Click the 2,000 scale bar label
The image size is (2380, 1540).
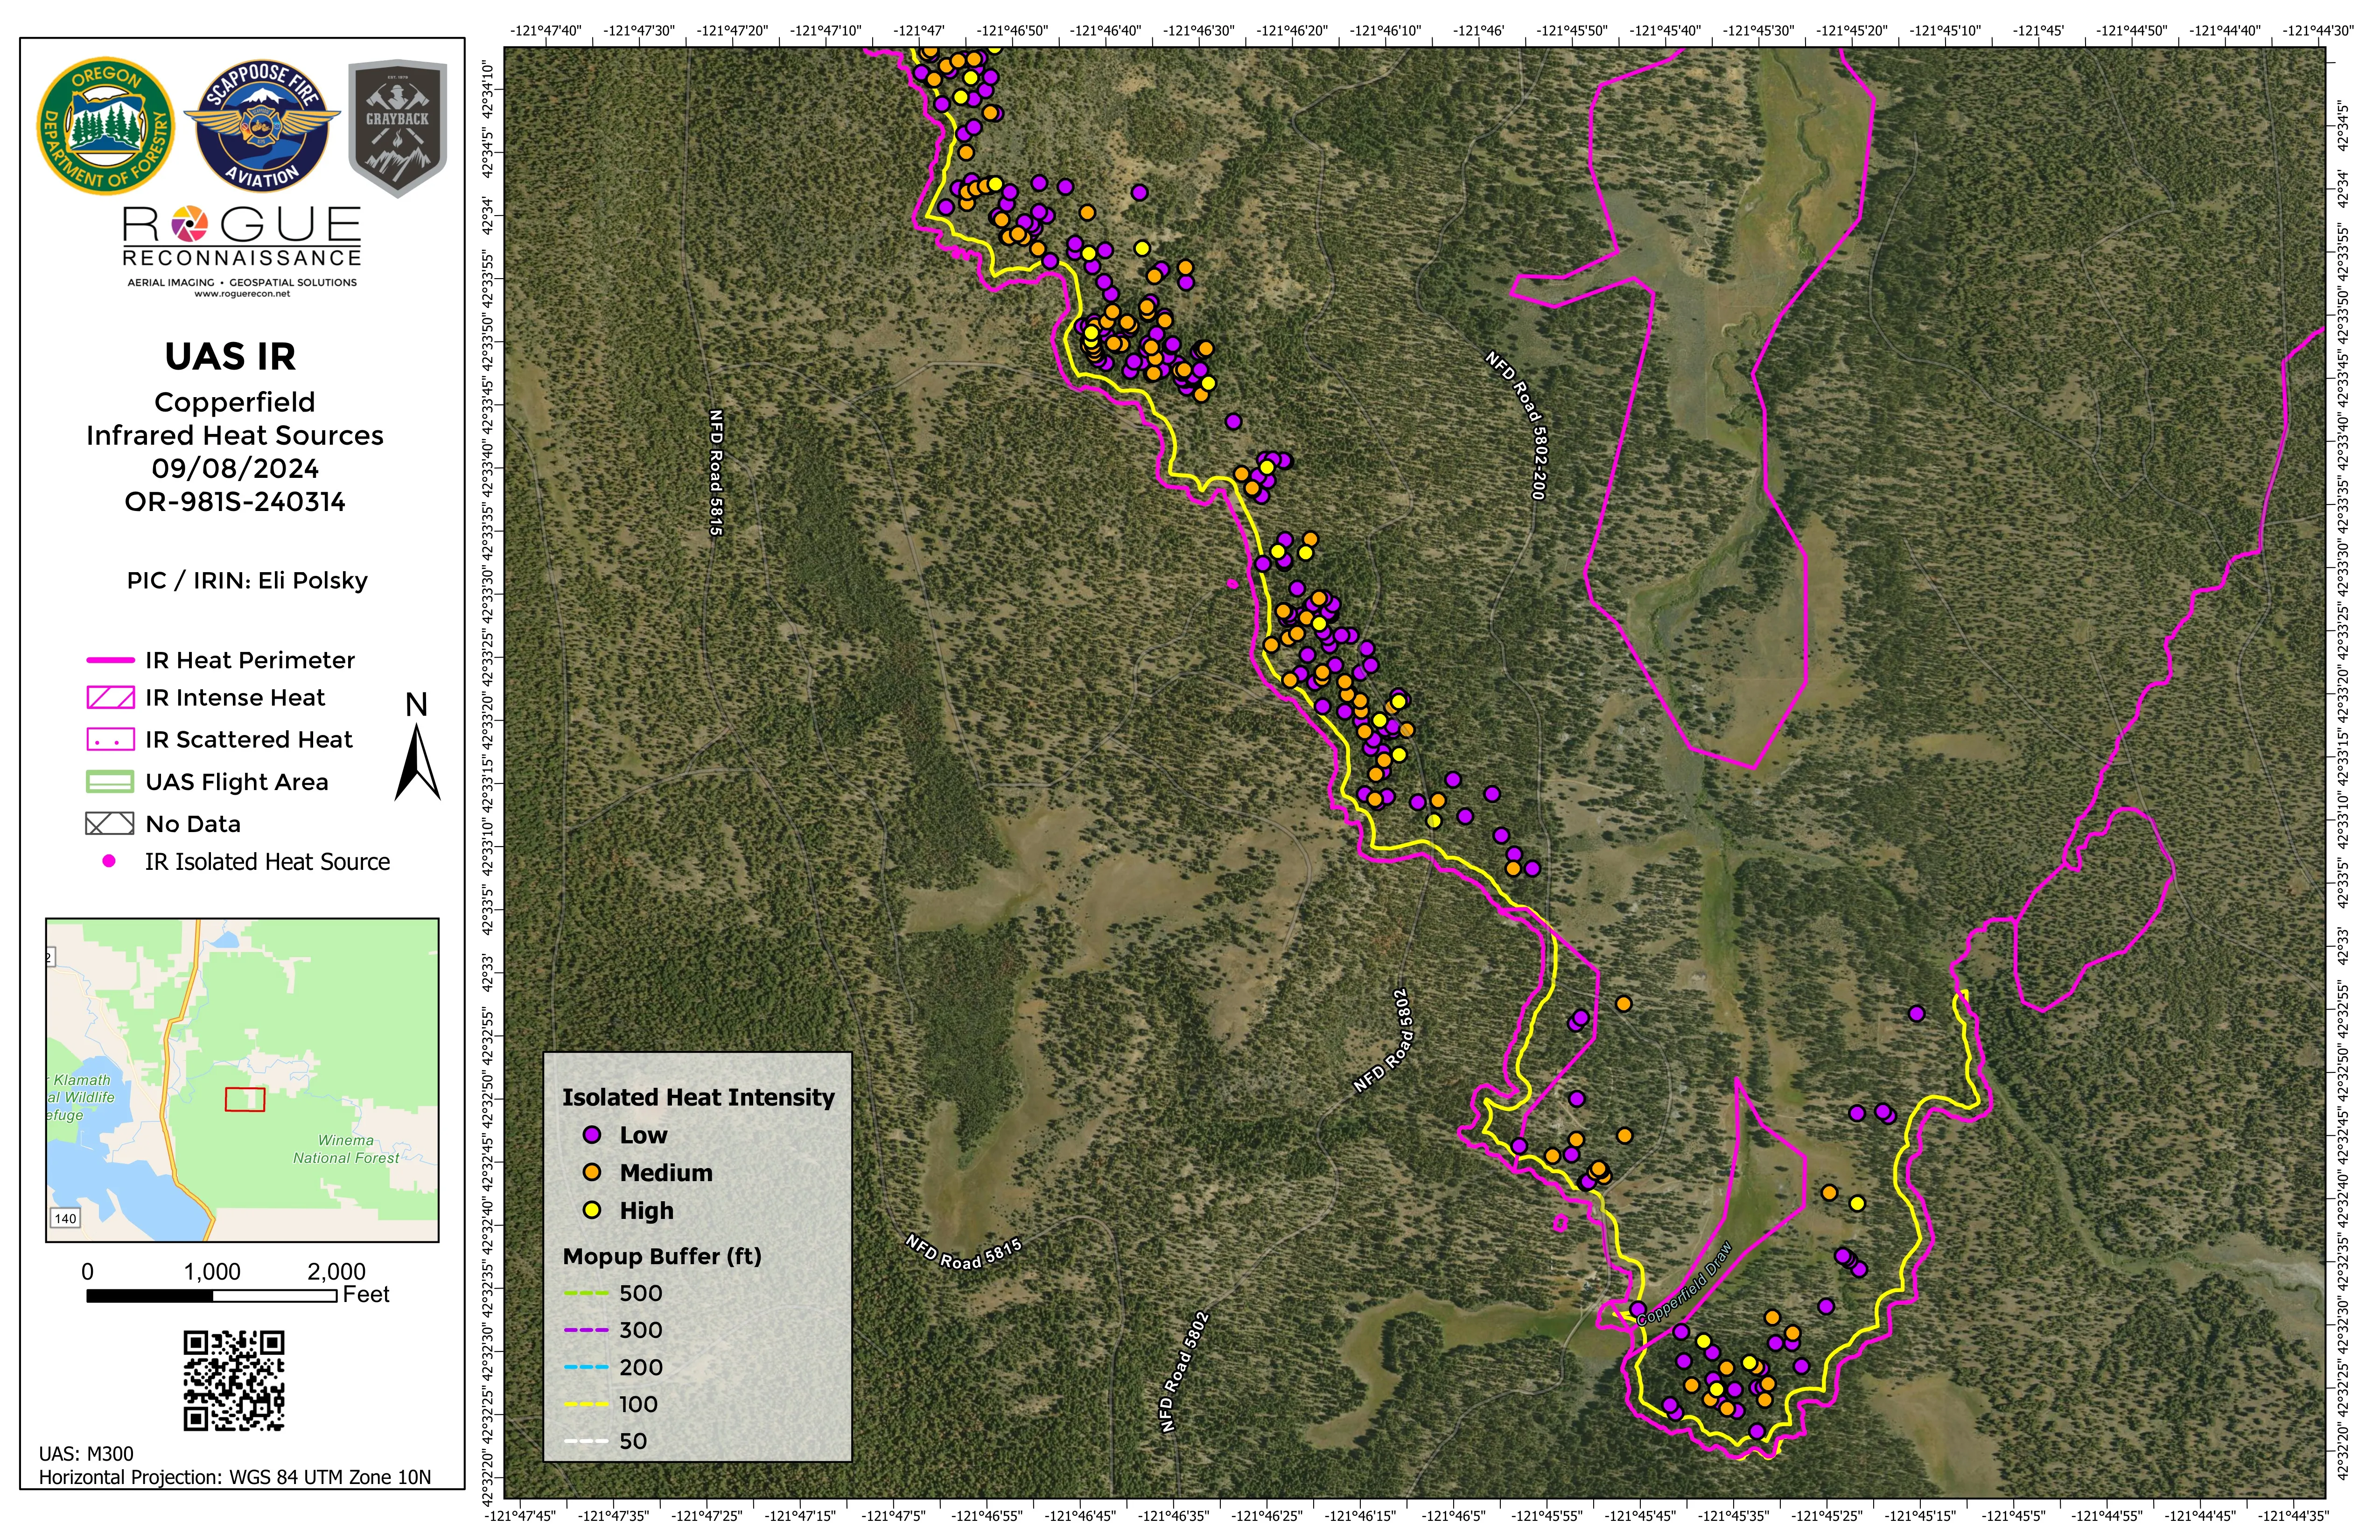[336, 1272]
